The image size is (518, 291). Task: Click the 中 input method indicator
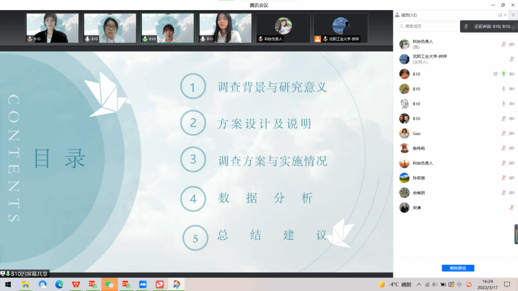(x=459, y=285)
